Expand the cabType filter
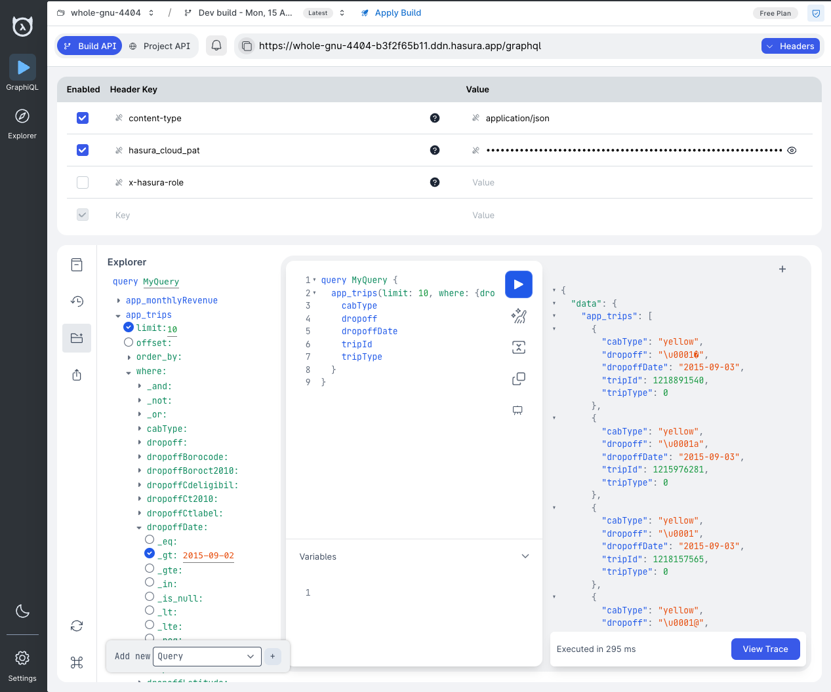The image size is (831, 692). pyautogui.click(x=140, y=429)
